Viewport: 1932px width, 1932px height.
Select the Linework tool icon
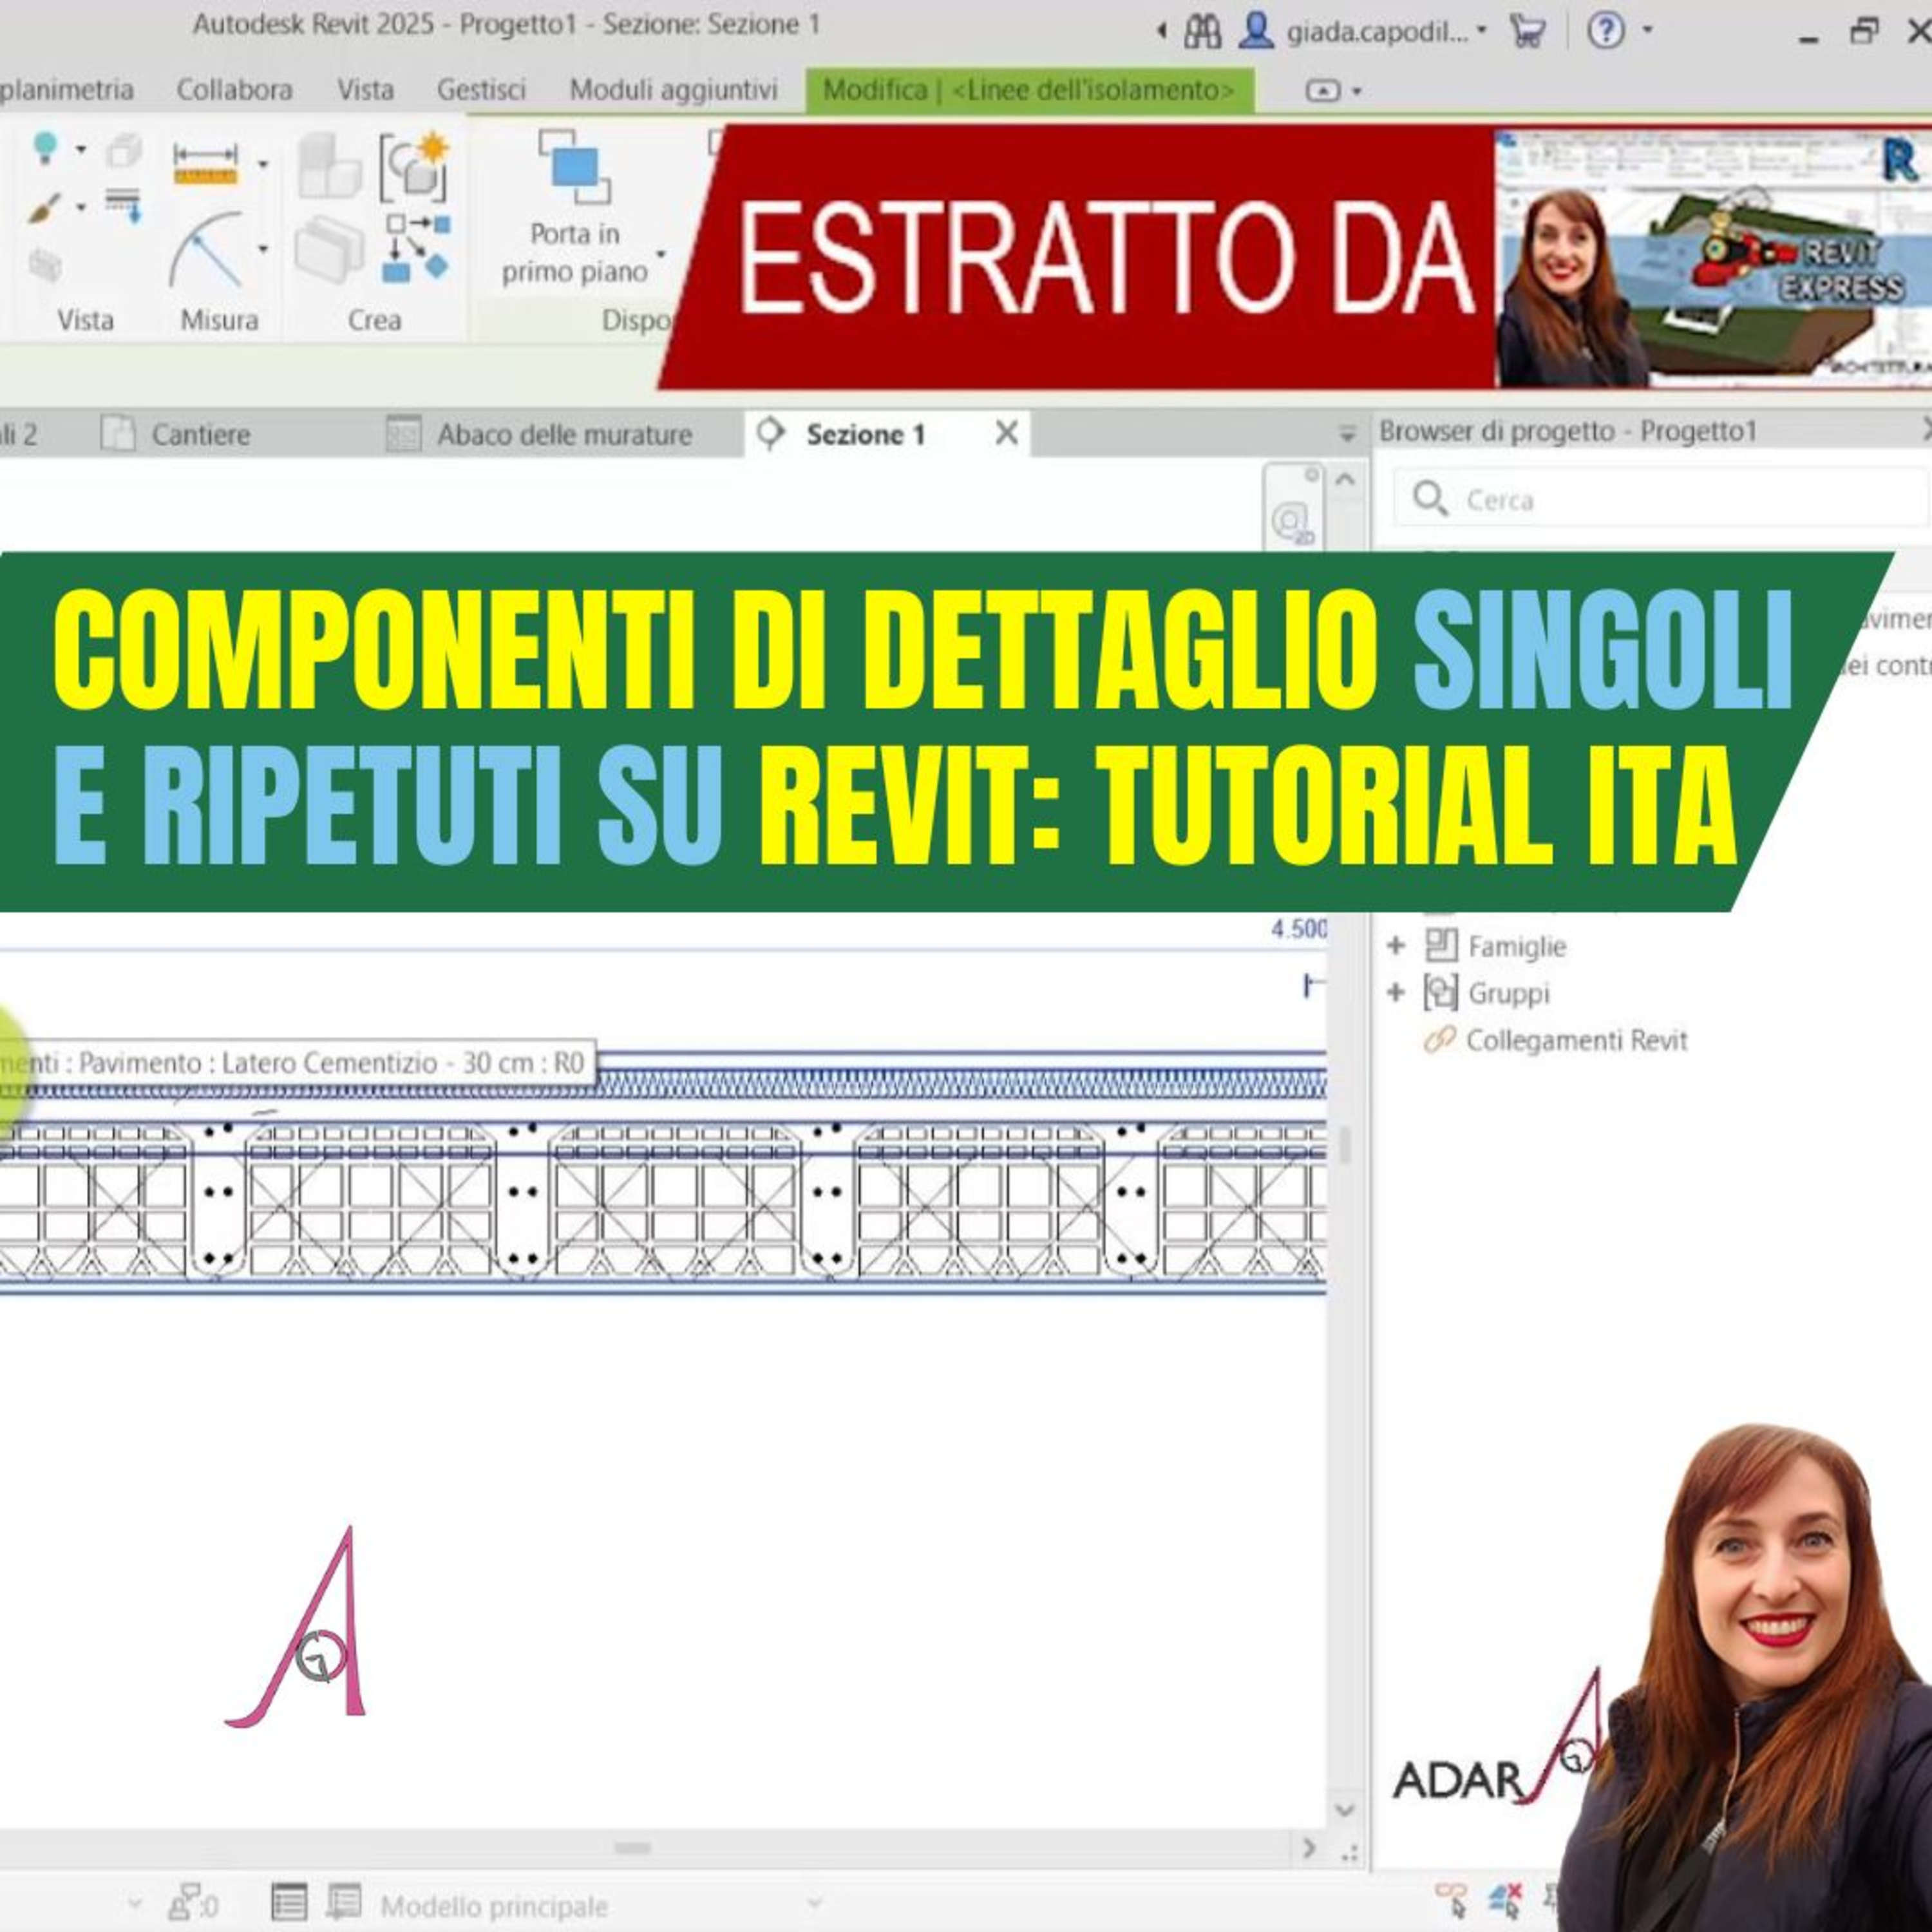tap(124, 204)
